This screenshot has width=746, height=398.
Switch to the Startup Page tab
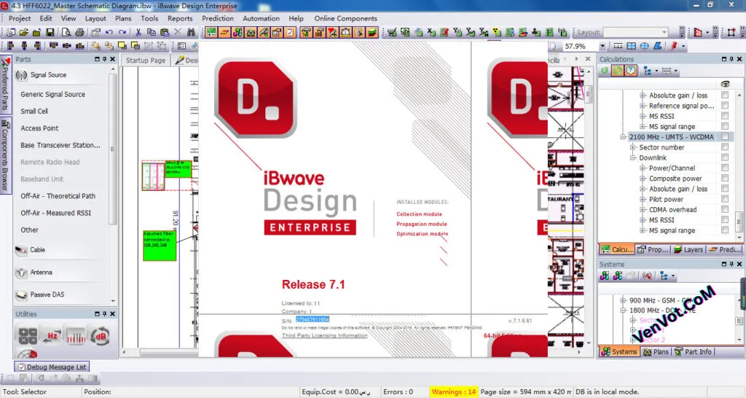pos(146,61)
